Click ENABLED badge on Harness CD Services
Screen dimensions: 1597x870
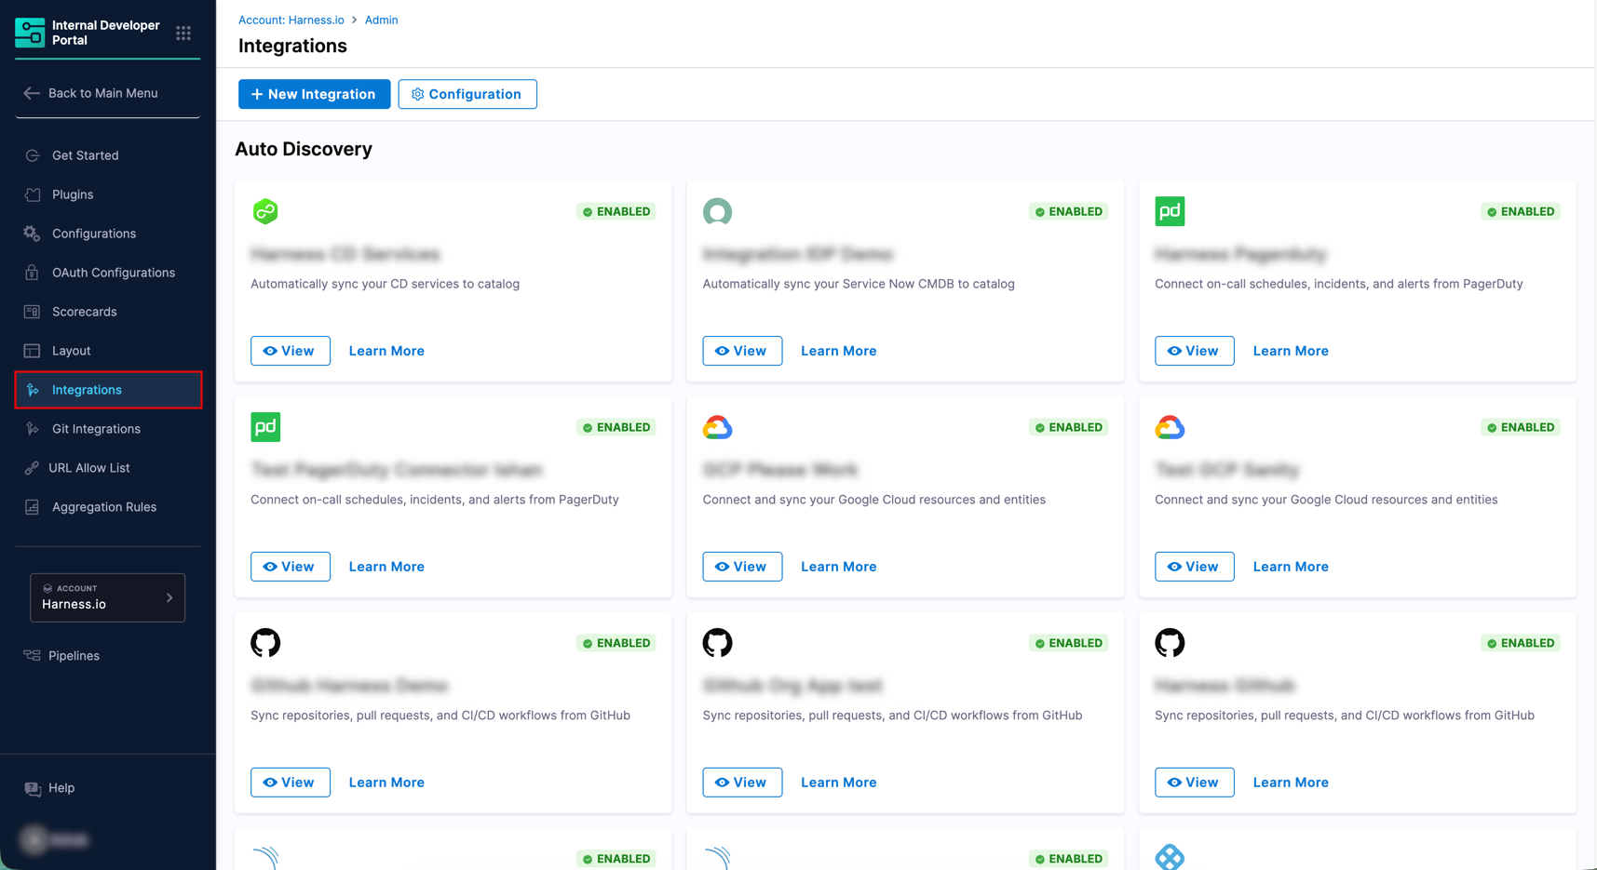point(616,212)
